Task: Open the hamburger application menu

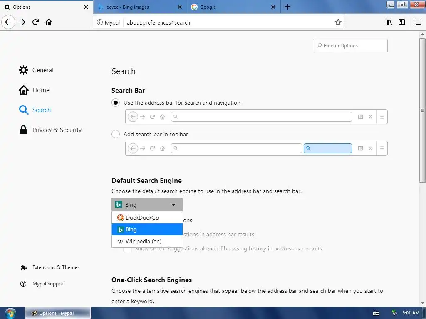Action: point(418,22)
